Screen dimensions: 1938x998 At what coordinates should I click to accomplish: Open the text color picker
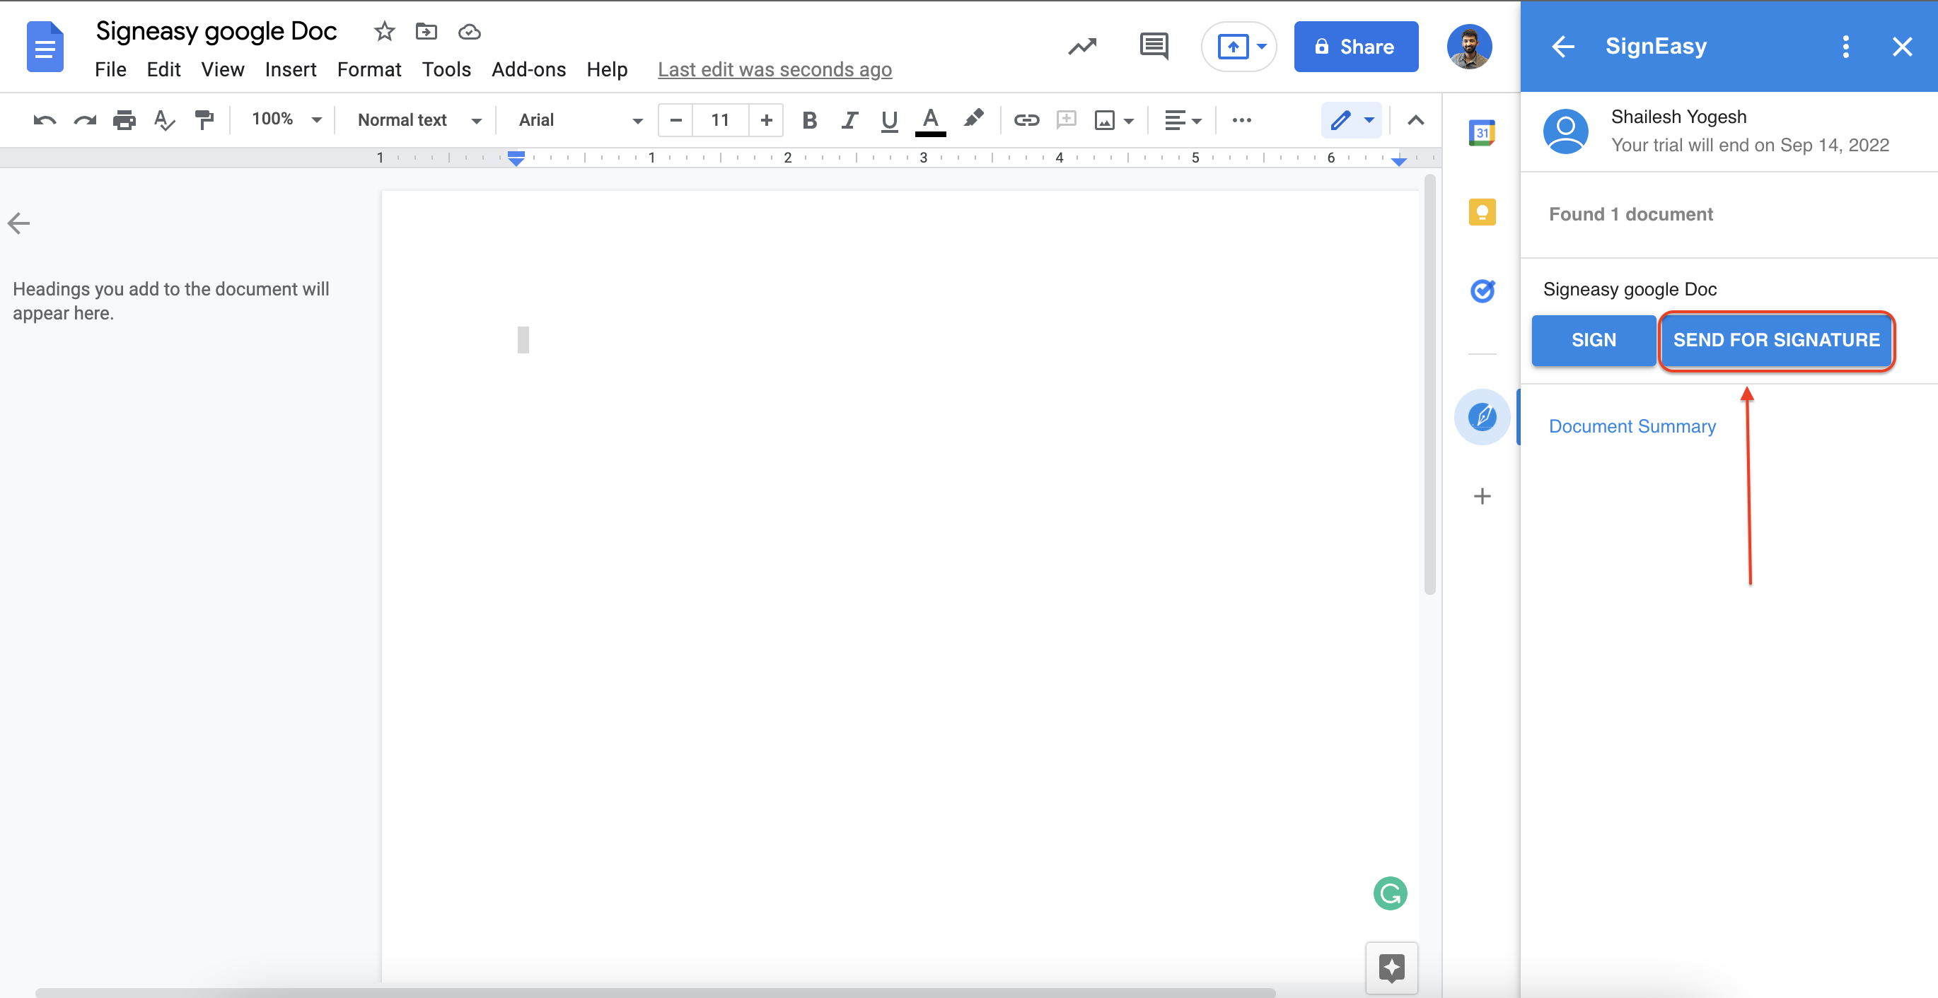[930, 121]
